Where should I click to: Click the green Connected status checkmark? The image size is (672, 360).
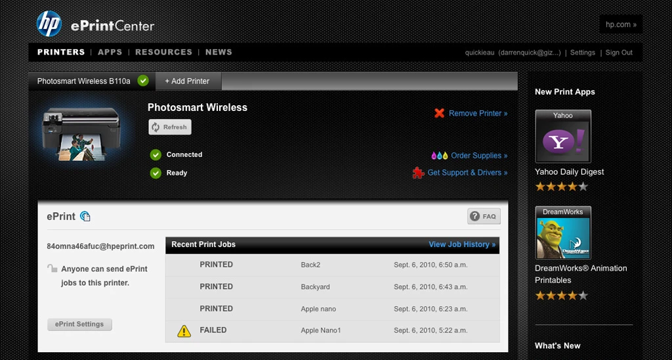[x=156, y=155]
